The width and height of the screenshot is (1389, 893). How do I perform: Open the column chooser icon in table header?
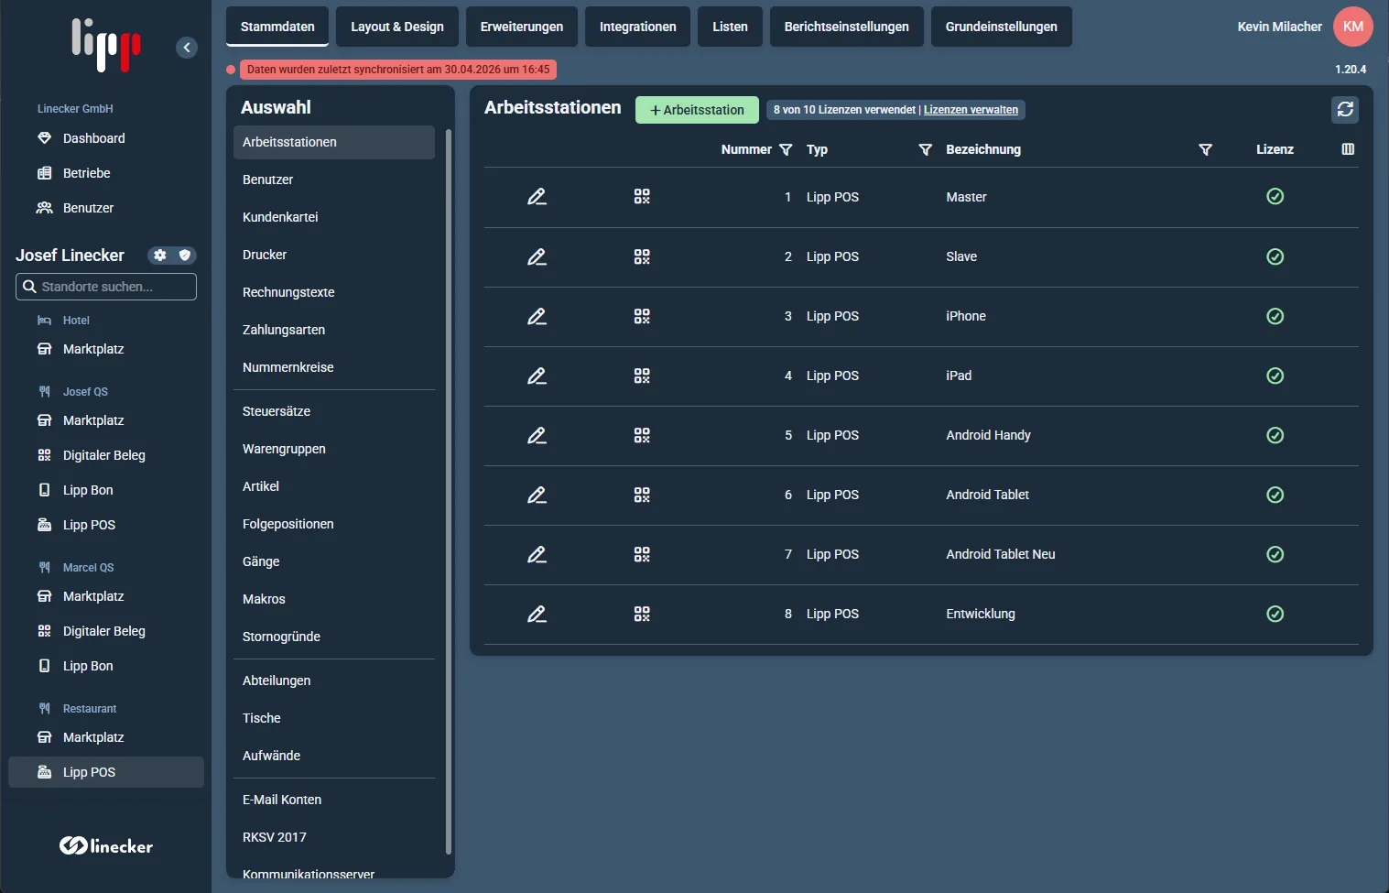point(1348,149)
